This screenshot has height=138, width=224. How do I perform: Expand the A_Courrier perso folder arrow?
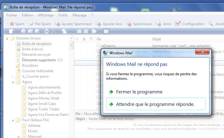pyautogui.click(x=13, y=77)
